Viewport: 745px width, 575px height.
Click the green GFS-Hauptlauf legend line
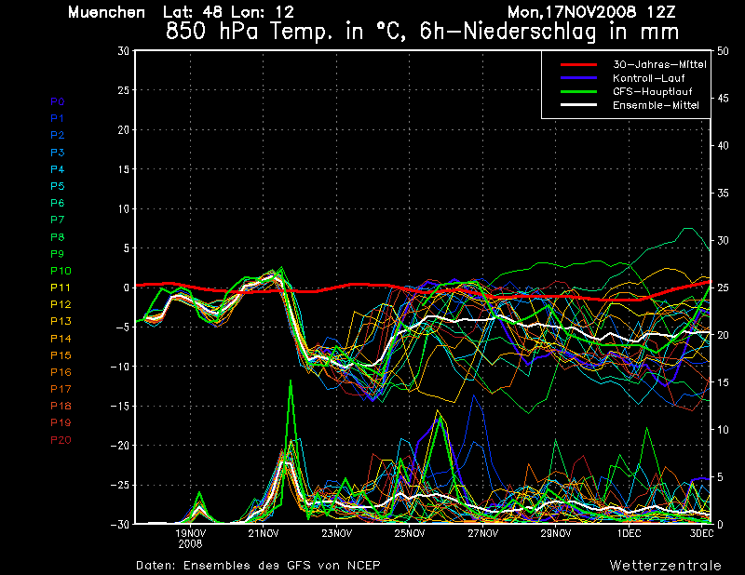[578, 91]
